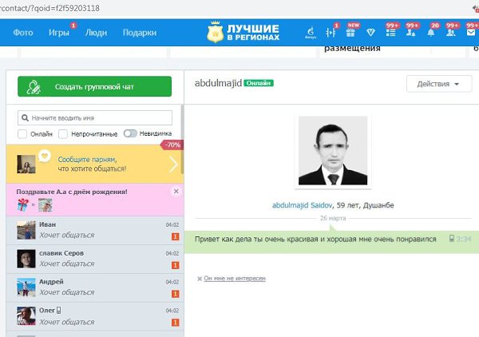Expand the yellow promo banner arrow
Screen dimensions: 479x337
point(173,165)
